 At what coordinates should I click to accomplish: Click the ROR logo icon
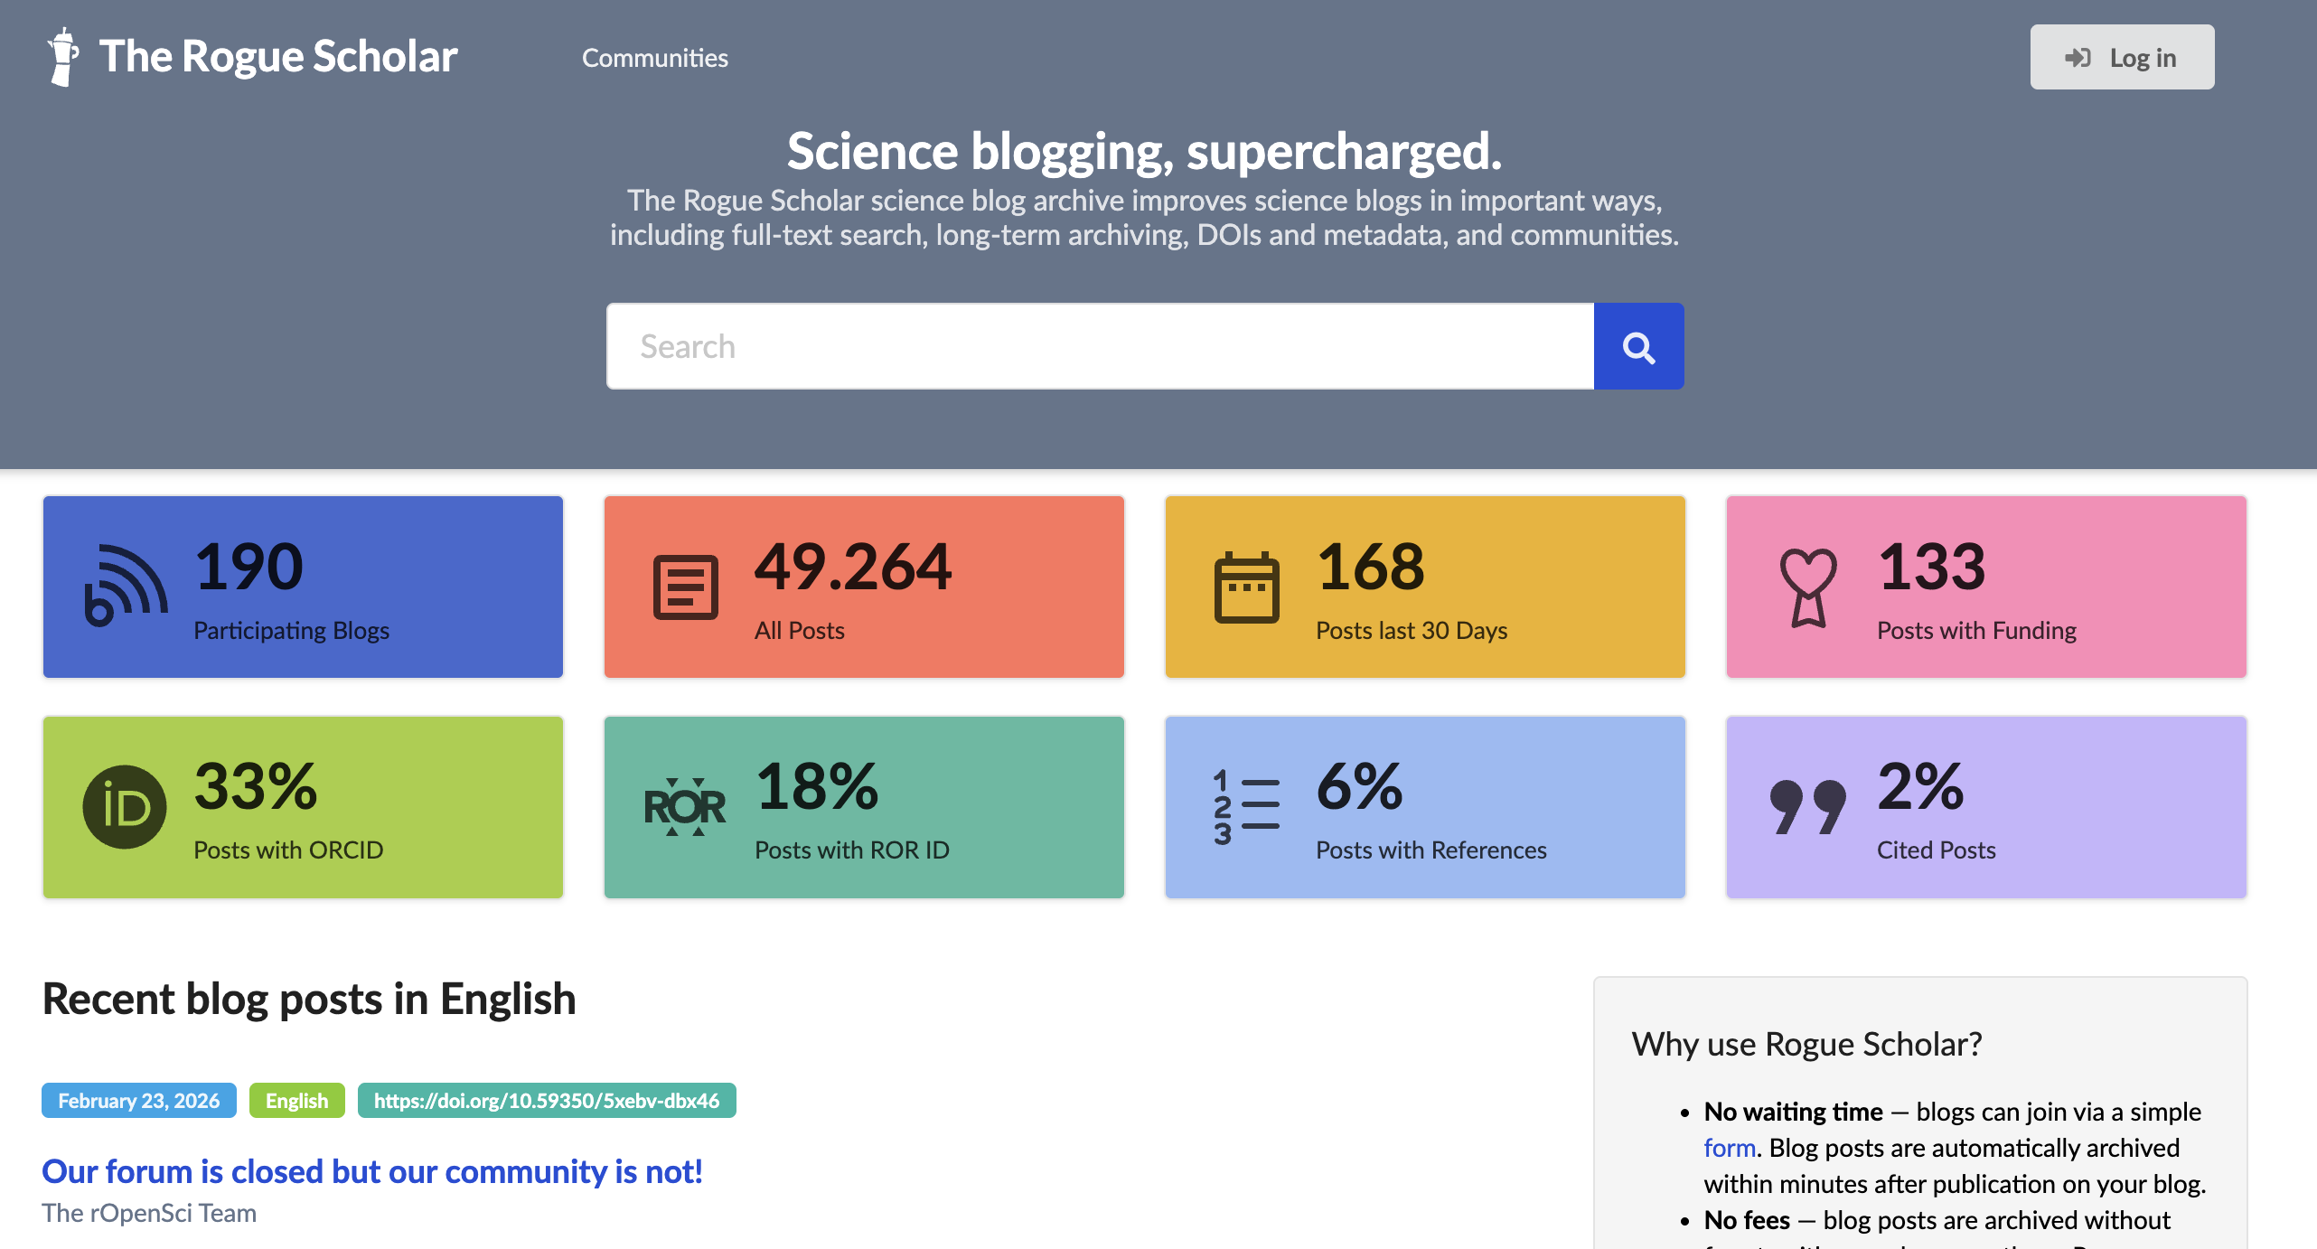click(685, 807)
